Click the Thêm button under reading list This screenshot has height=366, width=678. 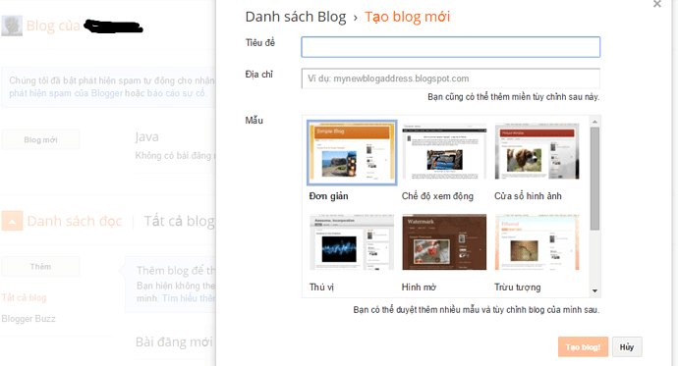click(x=40, y=267)
